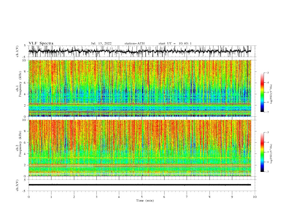Click the ch.2 color bar "log(PSD)(V²/Hz)" label

[271, 154]
